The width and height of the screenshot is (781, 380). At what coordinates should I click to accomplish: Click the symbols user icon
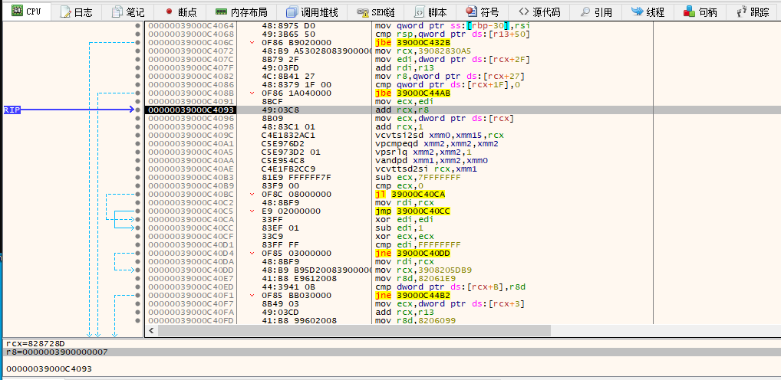tap(471, 11)
